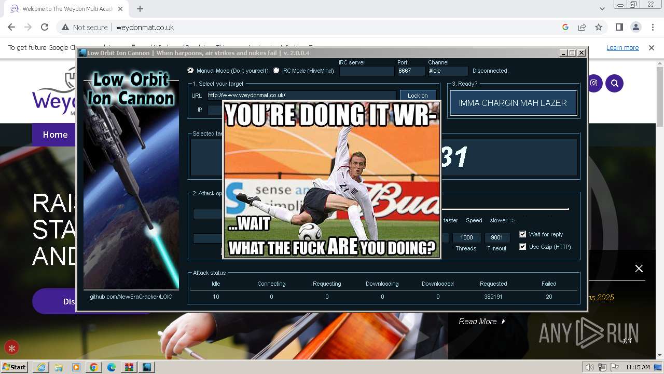664x374 pixels.
Task: Click the website search magnifier icon
Action: pyautogui.click(x=615, y=83)
